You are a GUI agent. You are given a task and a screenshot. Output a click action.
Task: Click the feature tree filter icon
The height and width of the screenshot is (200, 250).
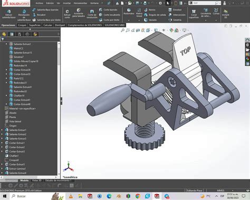(3, 40)
